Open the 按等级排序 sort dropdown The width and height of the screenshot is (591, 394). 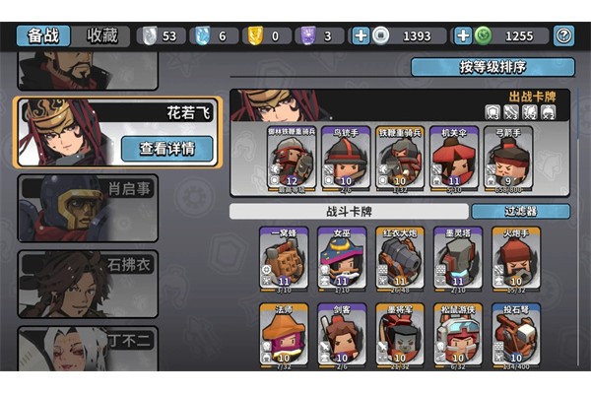492,67
